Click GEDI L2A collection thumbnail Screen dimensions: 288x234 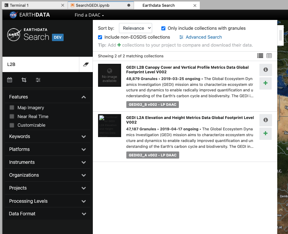click(109, 125)
